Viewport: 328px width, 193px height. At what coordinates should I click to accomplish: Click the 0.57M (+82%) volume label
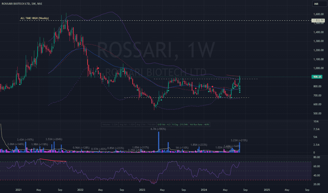click(99, 149)
